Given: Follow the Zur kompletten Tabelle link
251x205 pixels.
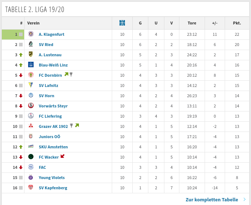Looking at the screenshot, I should point(212,200).
